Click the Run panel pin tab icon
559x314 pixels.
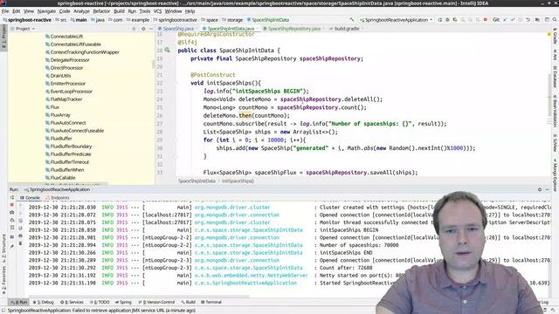tap(11, 246)
